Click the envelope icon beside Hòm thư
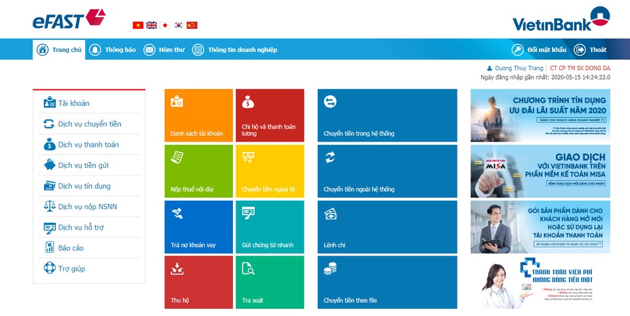Viewport: 630px width, 316px height. 150,50
